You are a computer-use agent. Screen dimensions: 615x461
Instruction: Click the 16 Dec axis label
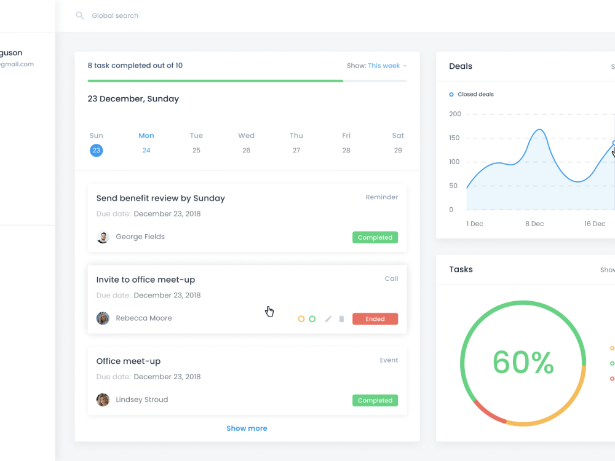(595, 224)
